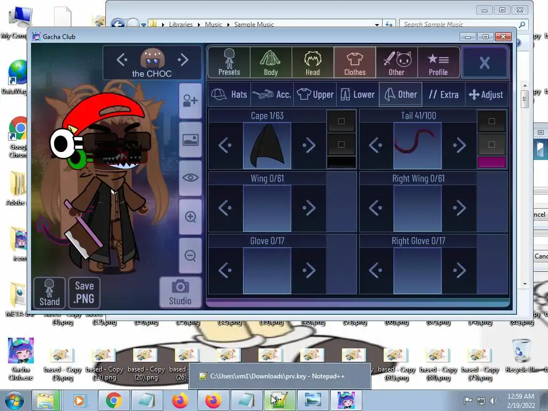Open the Studio camera mode
The height and width of the screenshot is (411, 548).
(180, 293)
